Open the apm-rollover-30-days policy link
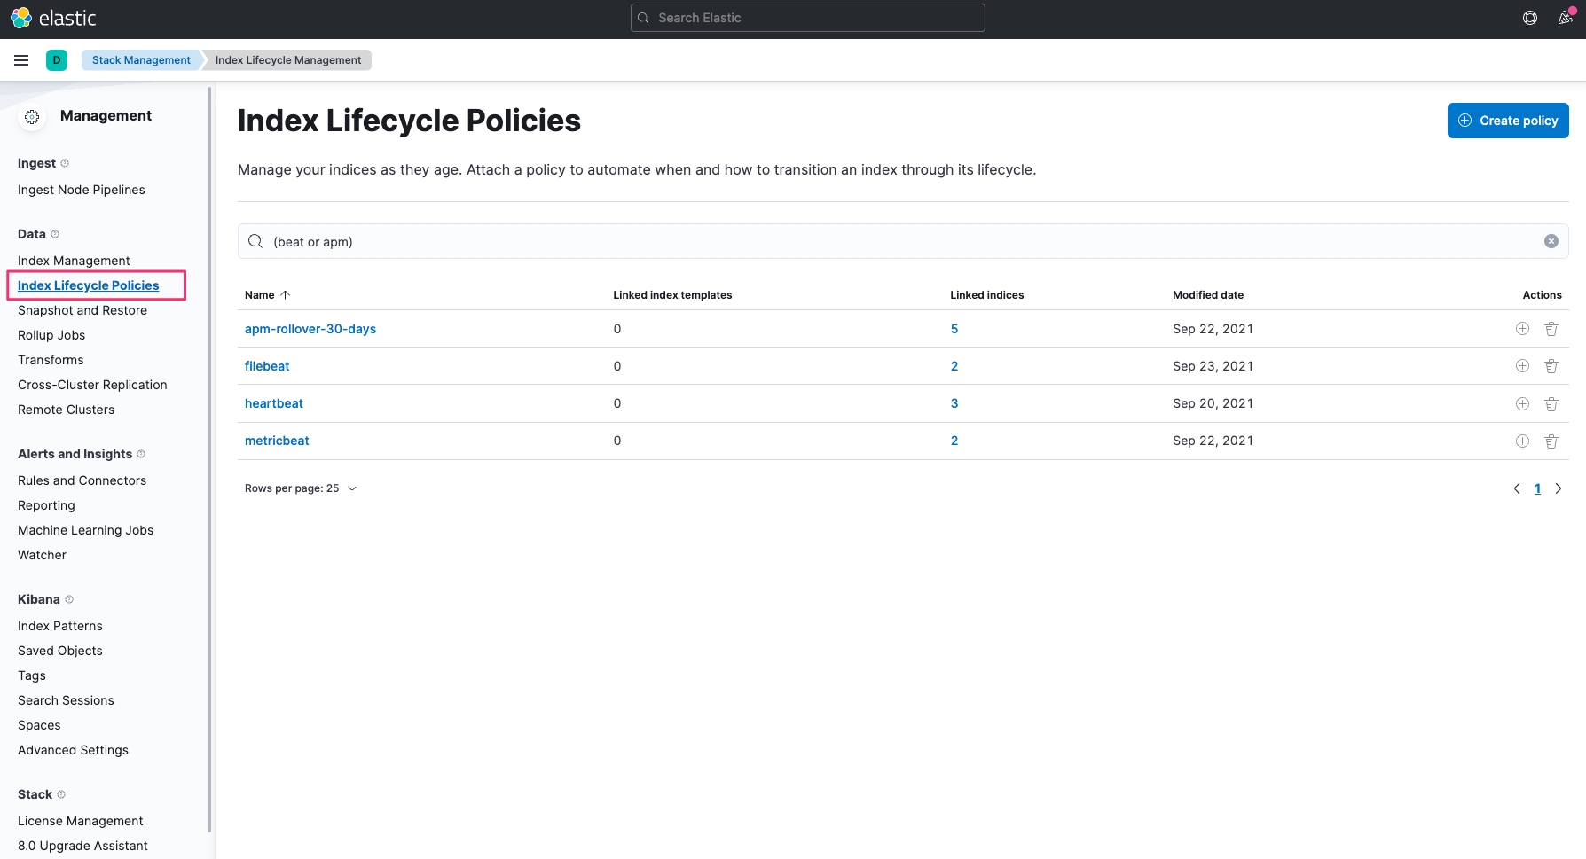The height and width of the screenshot is (859, 1586). click(310, 329)
